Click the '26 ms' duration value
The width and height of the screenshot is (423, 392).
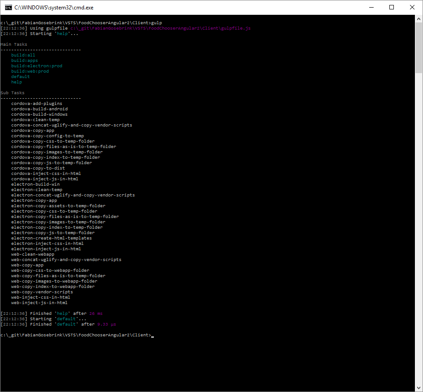pos(96,314)
